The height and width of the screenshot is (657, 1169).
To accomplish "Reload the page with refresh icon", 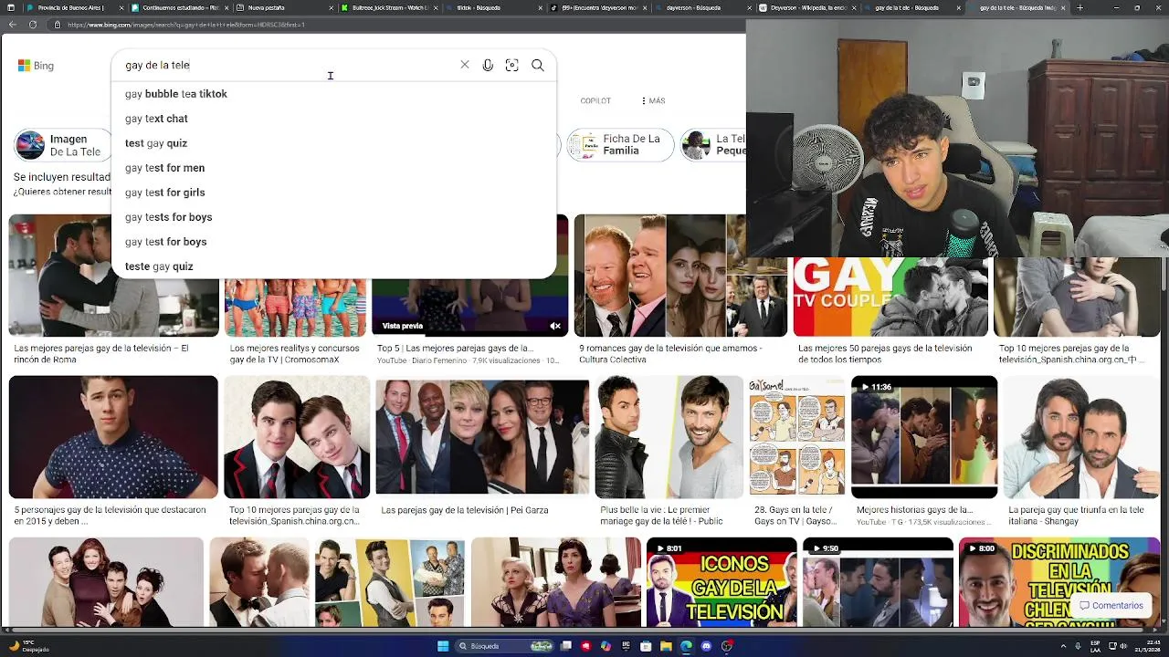I will click(33, 25).
